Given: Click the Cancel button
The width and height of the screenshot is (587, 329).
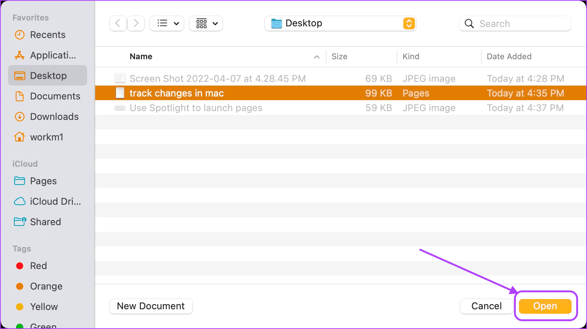Looking at the screenshot, I should tap(486, 306).
